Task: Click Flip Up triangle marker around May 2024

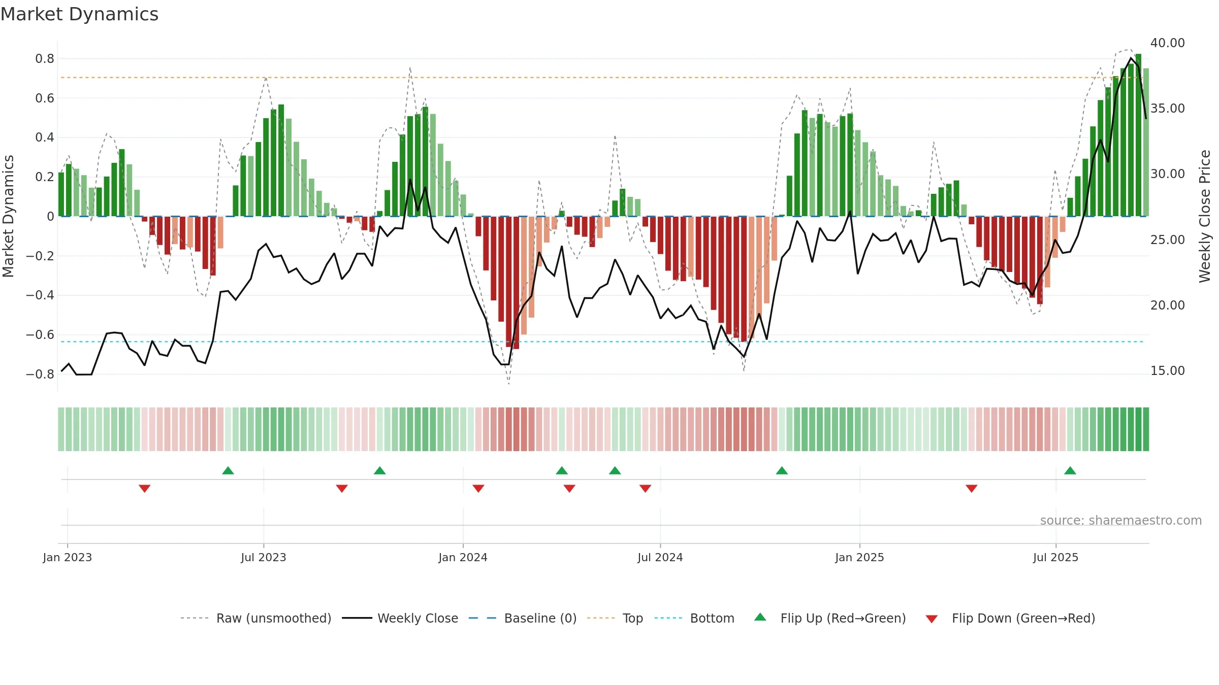Action: click(x=615, y=470)
